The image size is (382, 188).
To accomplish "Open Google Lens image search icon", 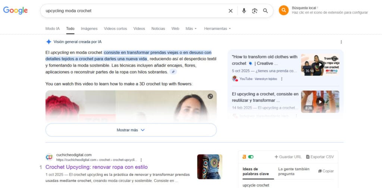I will tap(254, 11).
